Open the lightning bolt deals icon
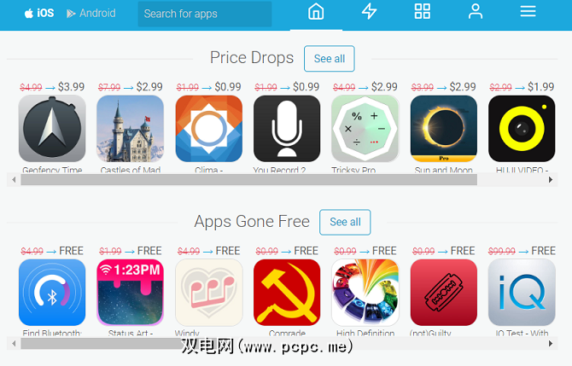572x366 pixels. [x=369, y=12]
